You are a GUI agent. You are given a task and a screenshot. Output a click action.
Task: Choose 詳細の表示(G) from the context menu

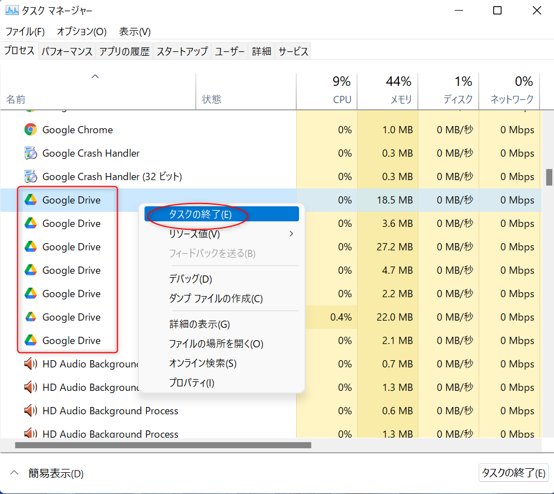(x=221, y=324)
